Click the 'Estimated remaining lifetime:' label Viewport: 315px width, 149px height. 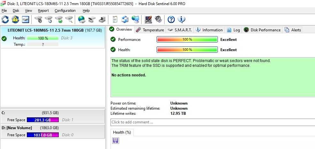135,108
